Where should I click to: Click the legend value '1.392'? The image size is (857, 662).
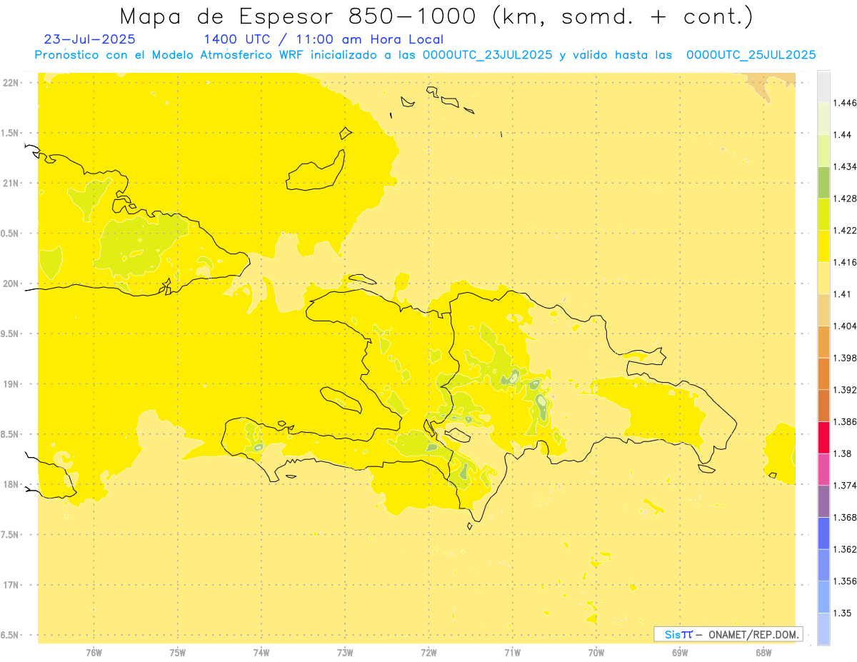(846, 390)
